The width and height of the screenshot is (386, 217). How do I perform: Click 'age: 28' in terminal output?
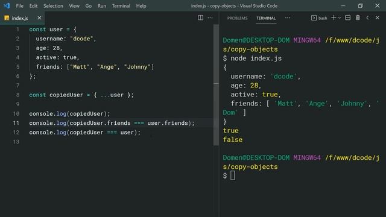point(244,86)
